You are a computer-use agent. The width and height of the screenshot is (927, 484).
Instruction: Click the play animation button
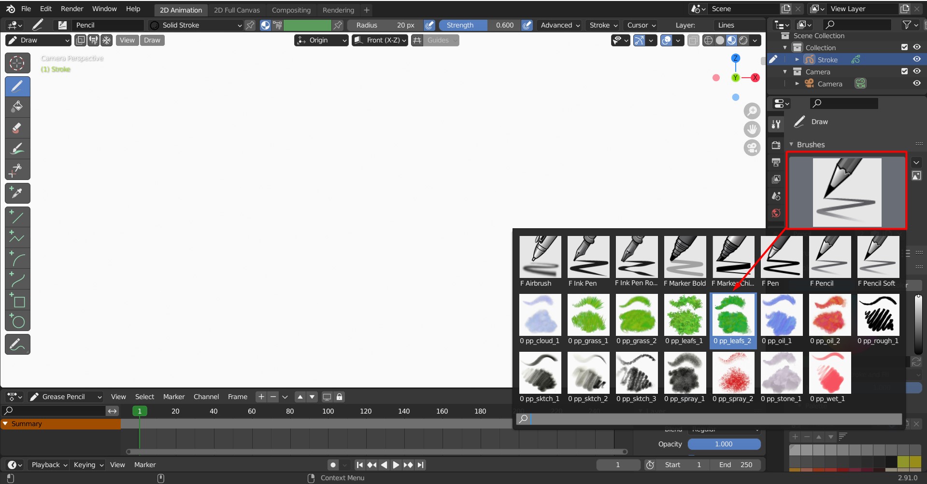tap(396, 465)
